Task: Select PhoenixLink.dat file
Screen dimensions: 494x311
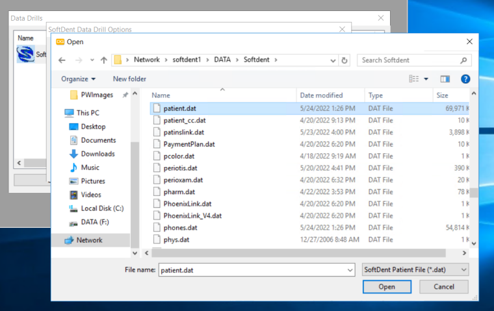Action: 187,204
